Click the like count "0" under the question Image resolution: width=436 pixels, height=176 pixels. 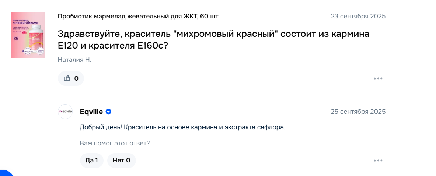[76, 78]
